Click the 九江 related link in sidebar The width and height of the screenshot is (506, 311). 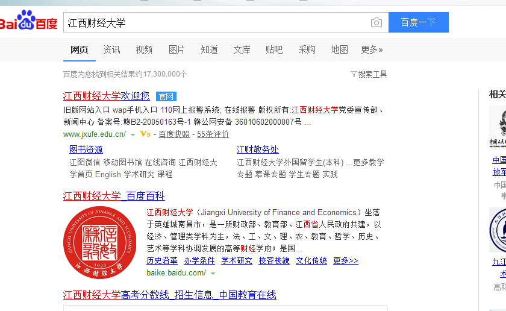[499, 262]
